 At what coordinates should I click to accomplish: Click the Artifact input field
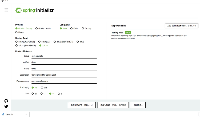click(64, 62)
